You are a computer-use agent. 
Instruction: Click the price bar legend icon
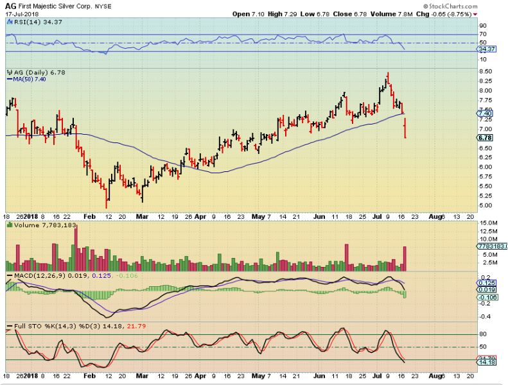(x=10, y=73)
